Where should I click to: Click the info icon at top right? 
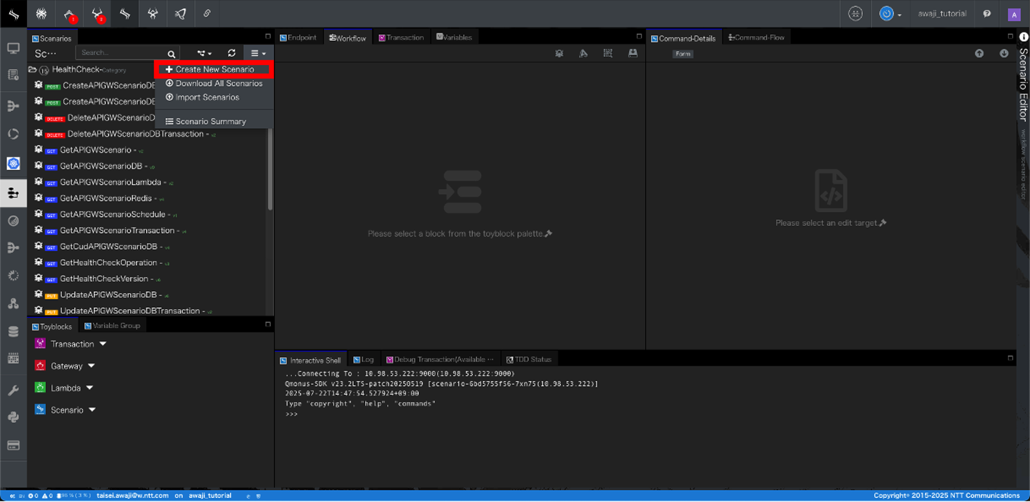(x=1024, y=37)
